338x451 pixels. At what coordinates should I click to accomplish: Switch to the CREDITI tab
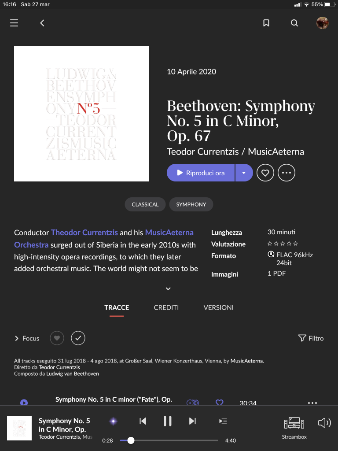(166, 307)
